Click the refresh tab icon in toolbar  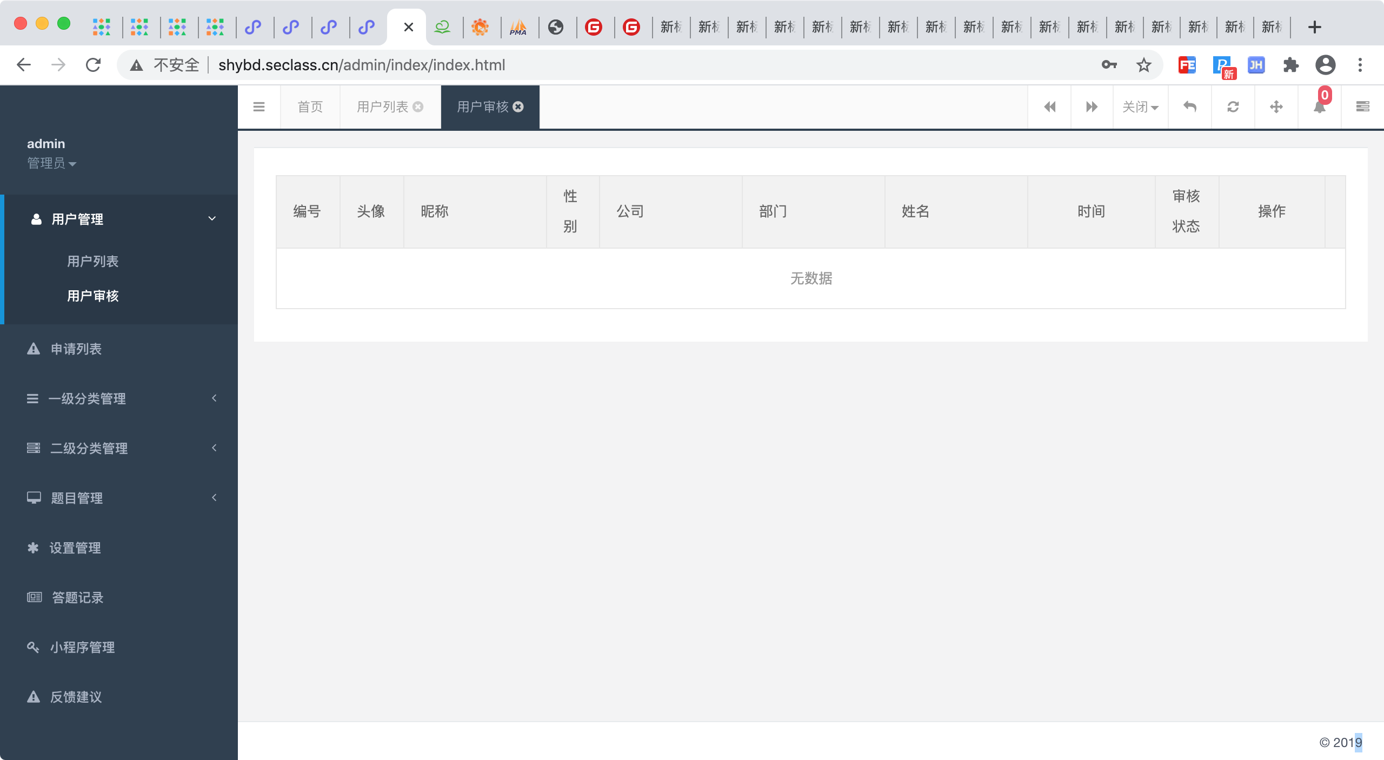tap(1233, 107)
